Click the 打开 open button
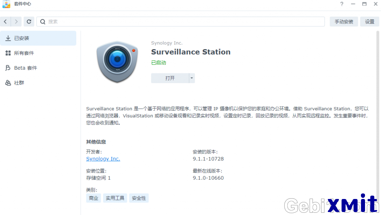 coord(170,78)
